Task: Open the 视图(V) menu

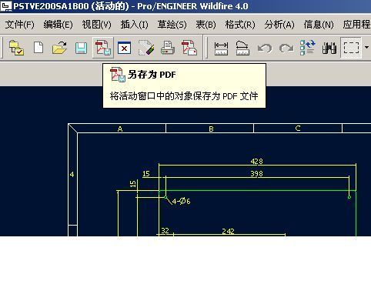Action: point(96,25)
